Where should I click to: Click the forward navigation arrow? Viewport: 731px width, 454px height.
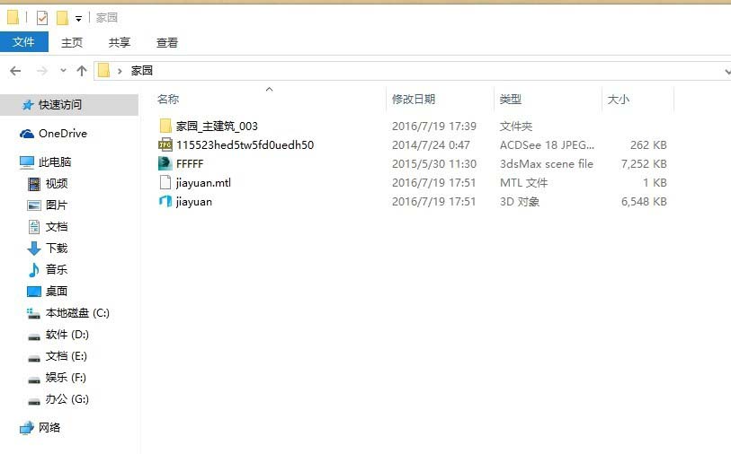[x=42, y=71]
